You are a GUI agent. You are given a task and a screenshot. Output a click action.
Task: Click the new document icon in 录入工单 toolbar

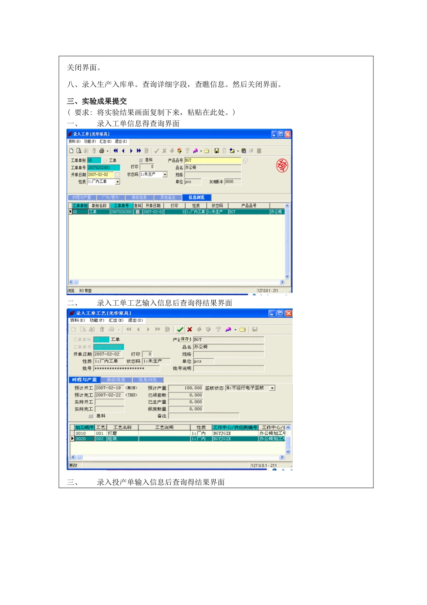tap(71, 151)
